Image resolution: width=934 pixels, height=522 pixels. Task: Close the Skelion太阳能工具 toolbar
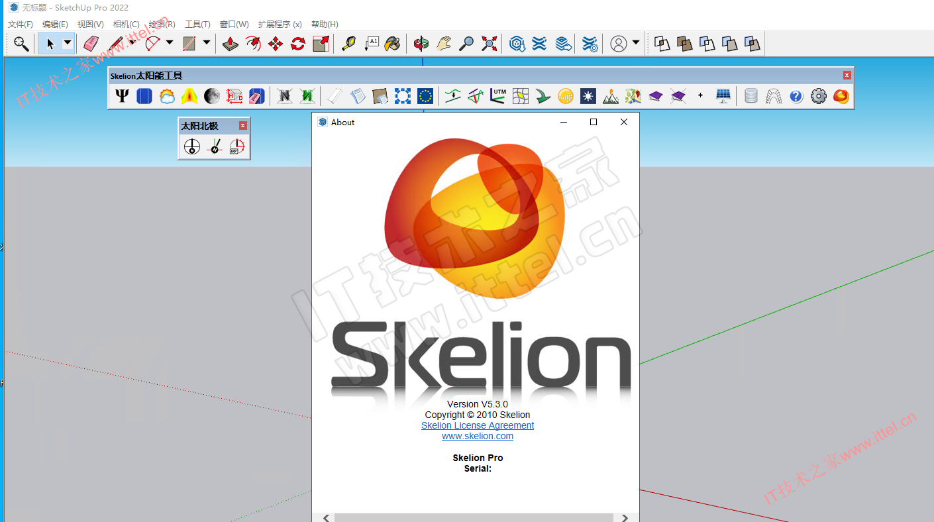point(847,76)
